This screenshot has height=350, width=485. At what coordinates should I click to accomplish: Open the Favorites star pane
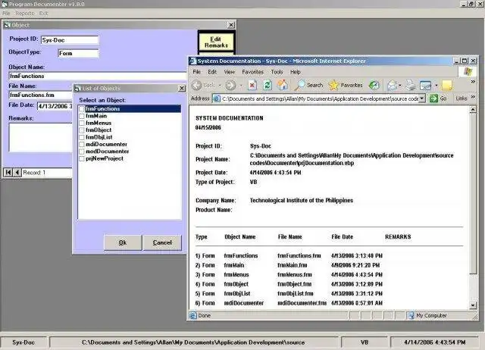346,85
